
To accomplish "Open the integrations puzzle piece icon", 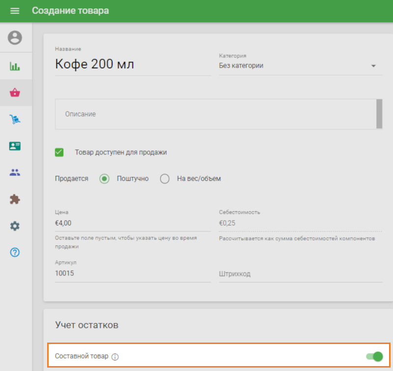I will click(15, 199).
